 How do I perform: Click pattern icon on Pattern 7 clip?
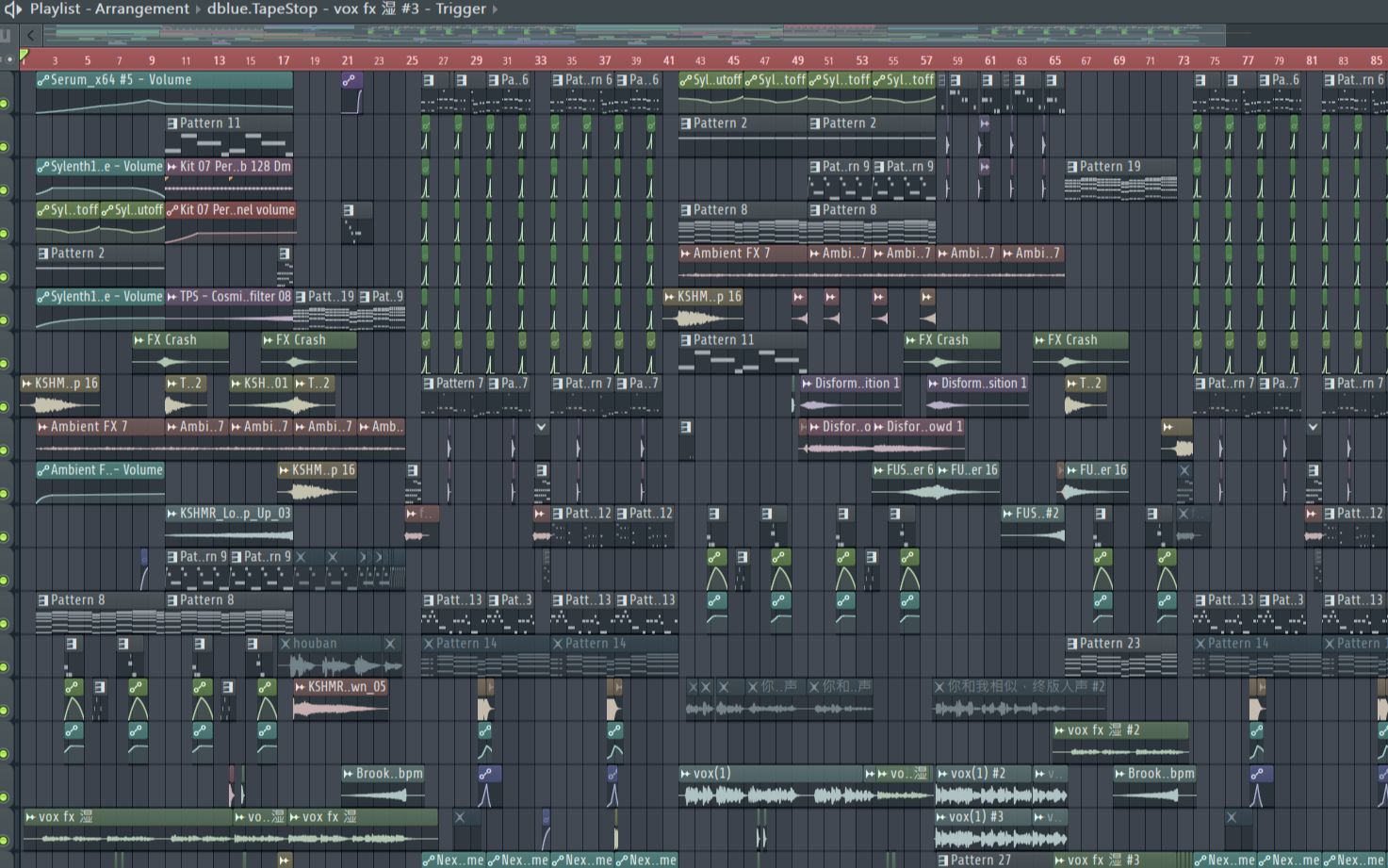click(429, 384)
